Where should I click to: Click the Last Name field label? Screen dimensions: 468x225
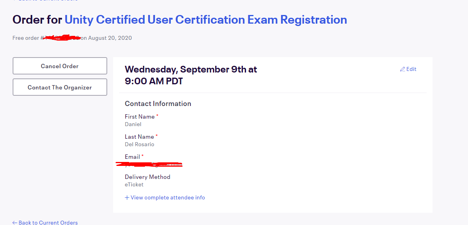pos(140,137)
